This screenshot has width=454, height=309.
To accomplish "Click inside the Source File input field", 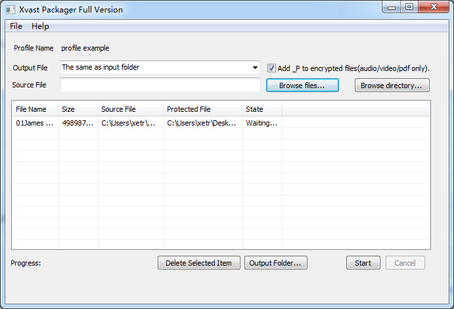I will pos(160,85).
